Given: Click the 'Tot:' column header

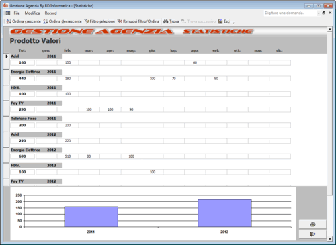Looking at the screenshot, I should point(22,50).
